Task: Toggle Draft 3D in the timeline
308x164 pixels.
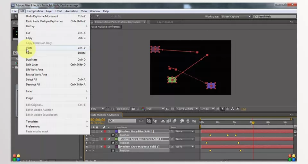Action: pos(155,121)
